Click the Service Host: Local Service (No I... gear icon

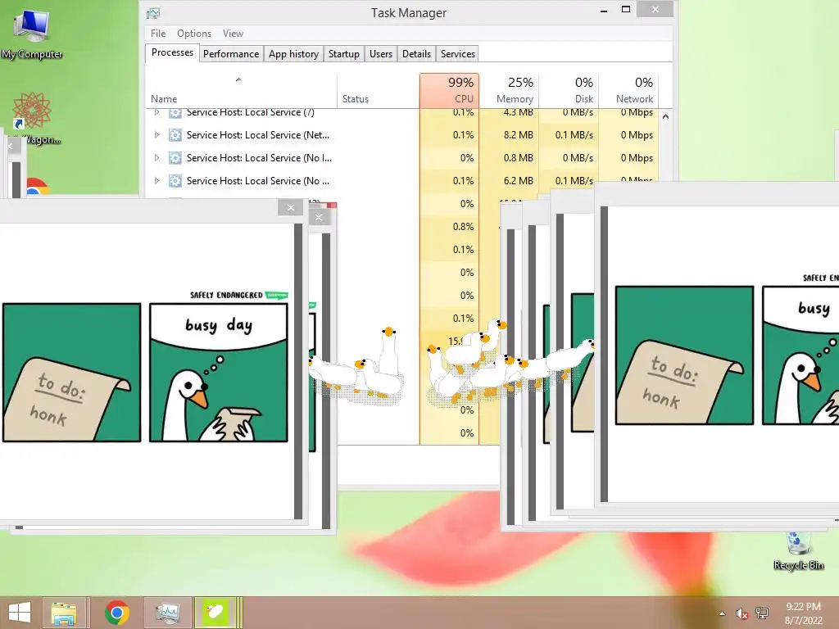[175, 158]
